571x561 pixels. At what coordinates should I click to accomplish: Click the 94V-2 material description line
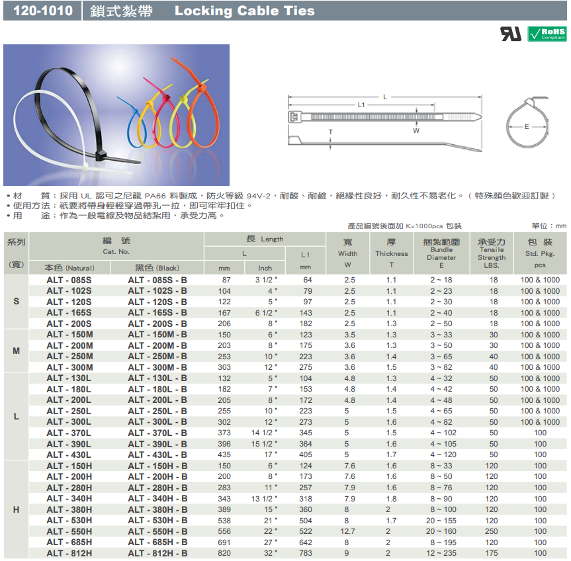coord(281,196)
